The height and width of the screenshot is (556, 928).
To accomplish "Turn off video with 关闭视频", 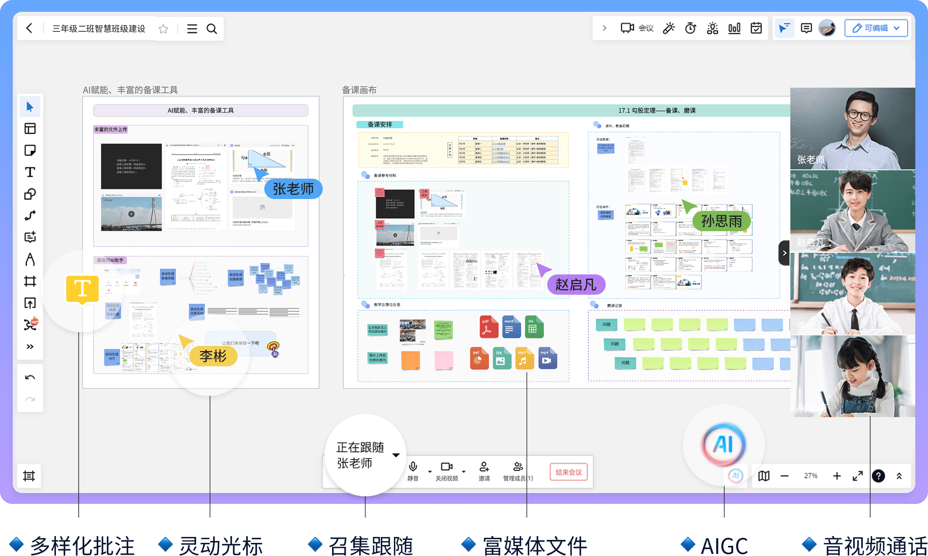I will [x=446, y=471].
